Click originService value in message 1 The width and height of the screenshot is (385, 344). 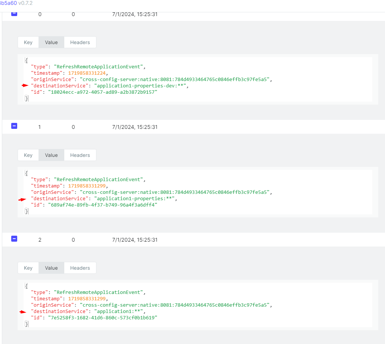pyautogui.click(x=175, y=192)
